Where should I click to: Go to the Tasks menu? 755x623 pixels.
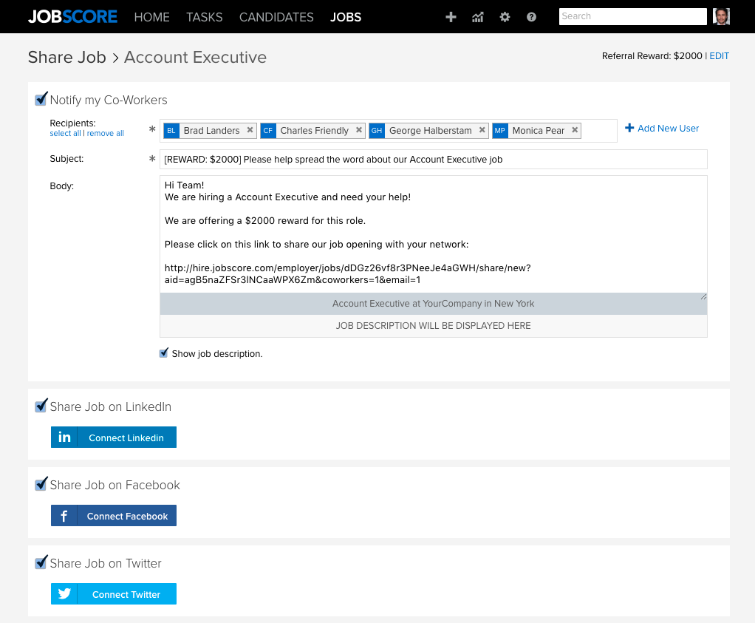pyautogui.click(x=205, y=17)
